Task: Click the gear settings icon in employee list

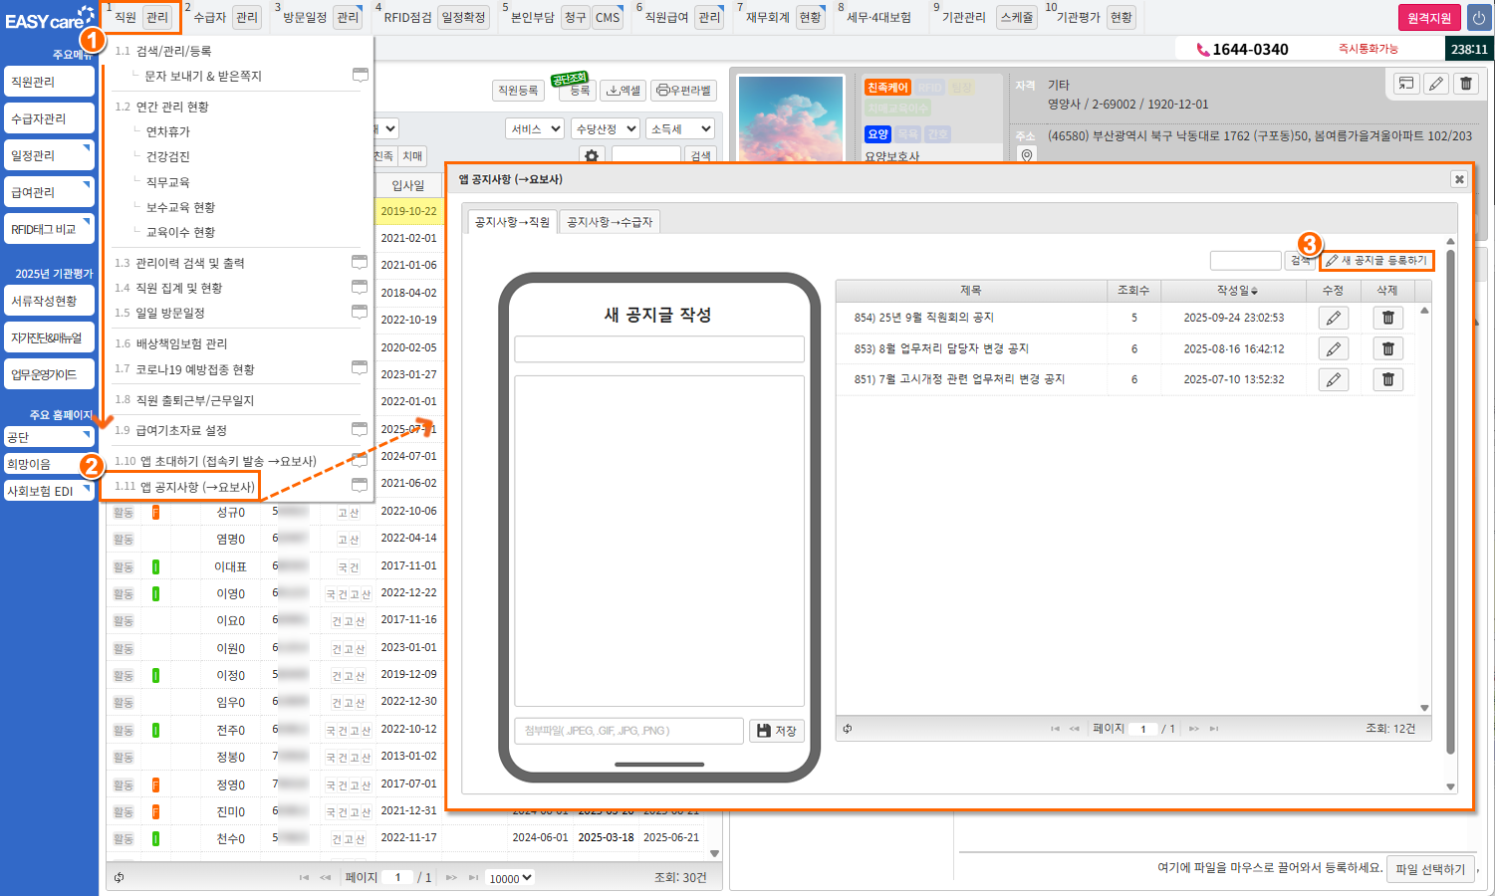Action: coord(592,156)
